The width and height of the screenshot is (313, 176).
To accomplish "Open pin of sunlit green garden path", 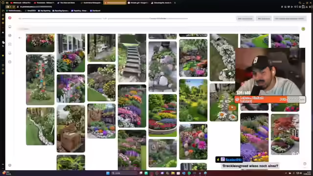I will (193, 100).
